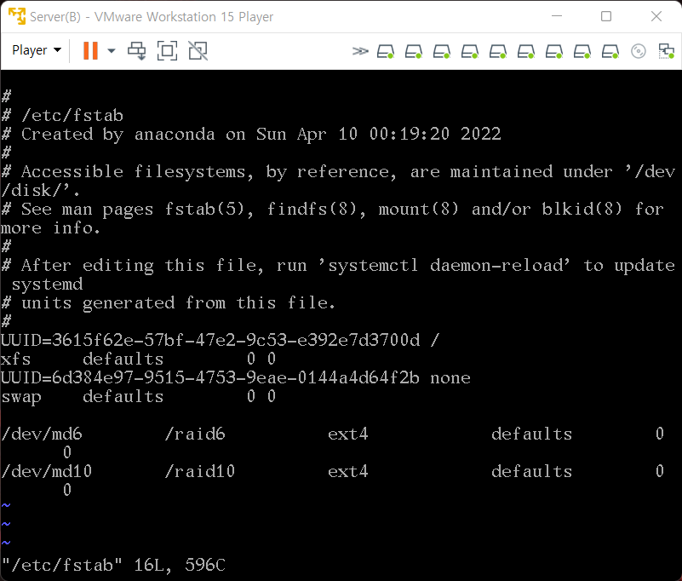Click the UUID=3615f62e root entry
This screenshot has height=581, width=682.
[x=221, y=340]
